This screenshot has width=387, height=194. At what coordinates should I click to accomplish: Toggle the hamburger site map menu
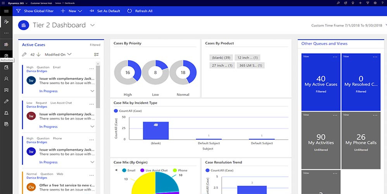click(x=6, y=11)
